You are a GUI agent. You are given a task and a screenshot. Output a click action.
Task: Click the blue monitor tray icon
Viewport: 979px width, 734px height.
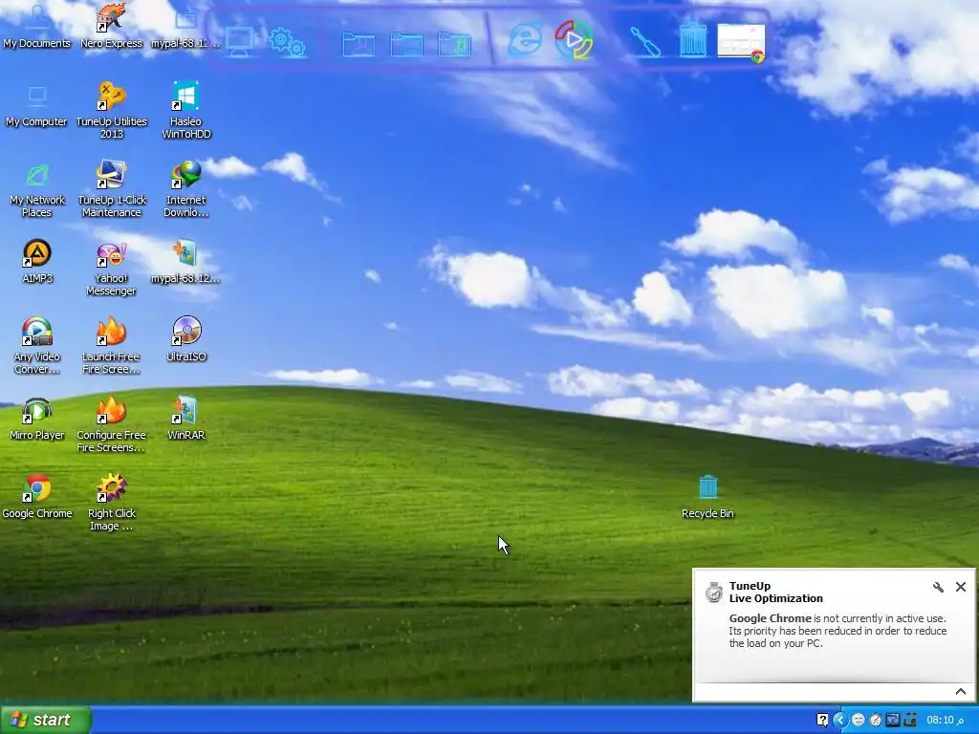click(x=893, y=720)
